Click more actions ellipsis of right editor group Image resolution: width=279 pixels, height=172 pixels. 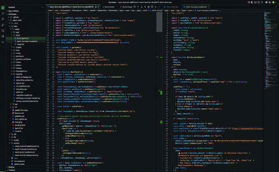click(276, 7)
